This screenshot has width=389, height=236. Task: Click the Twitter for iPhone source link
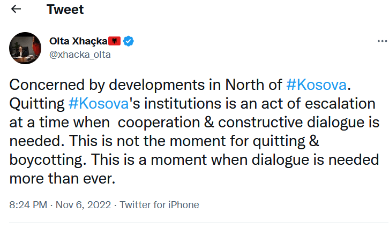pyautogui.click(x=159, y=205)
